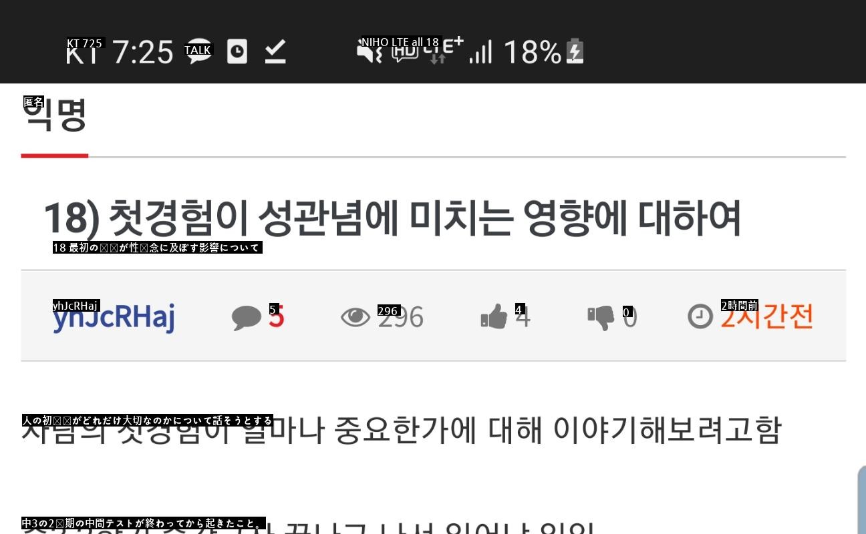This screenshot has height=534, width=866.
Task: Click the speech bubble comments icon
Action: (247, 318)
